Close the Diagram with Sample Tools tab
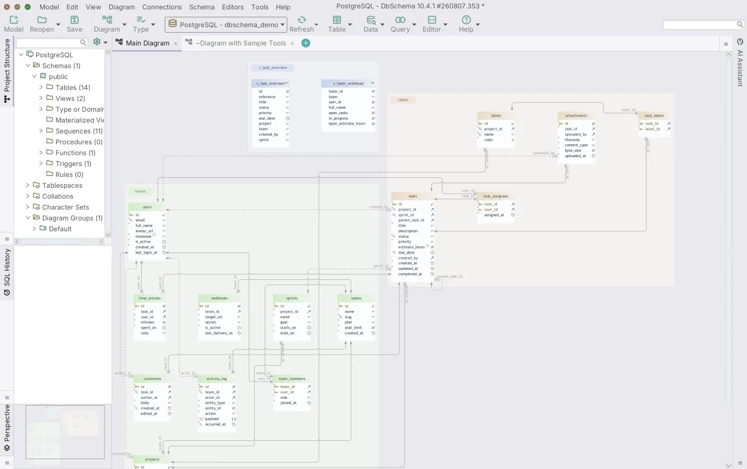 [x=292, y=43]
